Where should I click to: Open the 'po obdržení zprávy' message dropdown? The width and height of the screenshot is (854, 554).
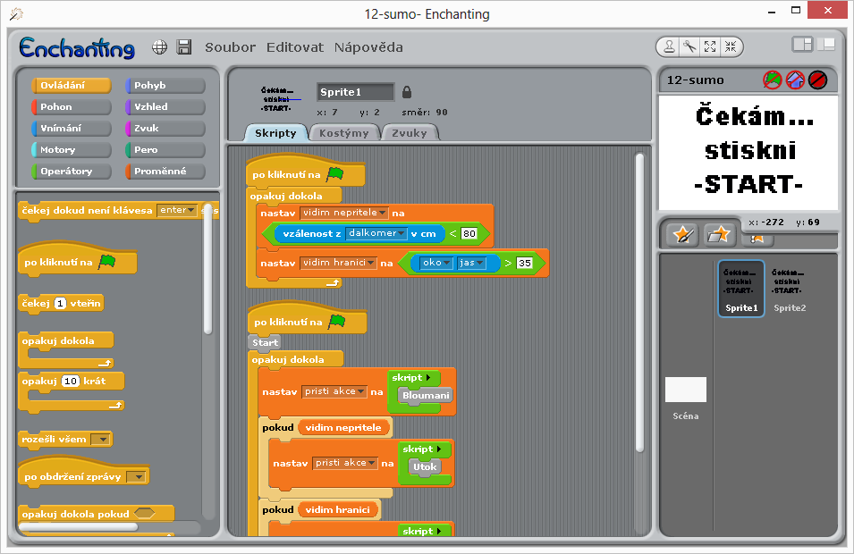pyautogui.click(x=136, y=477)
